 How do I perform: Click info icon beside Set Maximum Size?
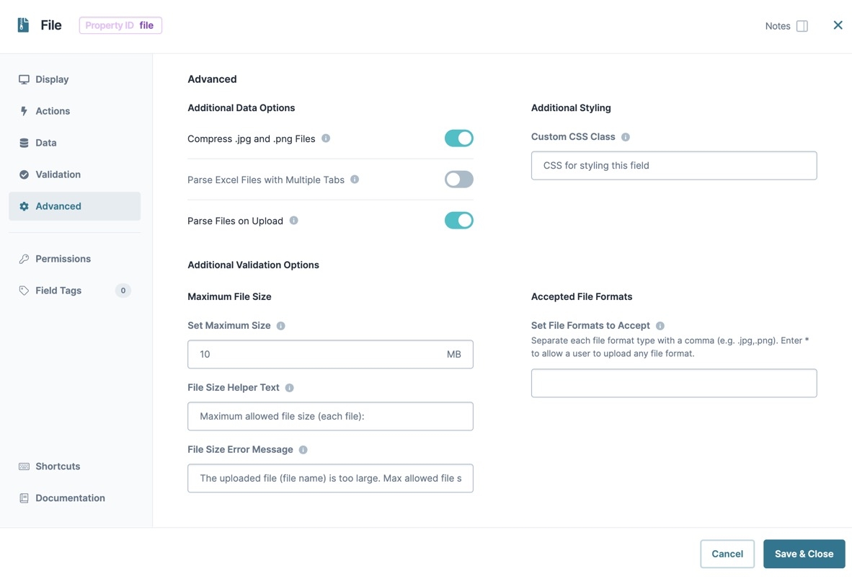click(x=281, y=326)
